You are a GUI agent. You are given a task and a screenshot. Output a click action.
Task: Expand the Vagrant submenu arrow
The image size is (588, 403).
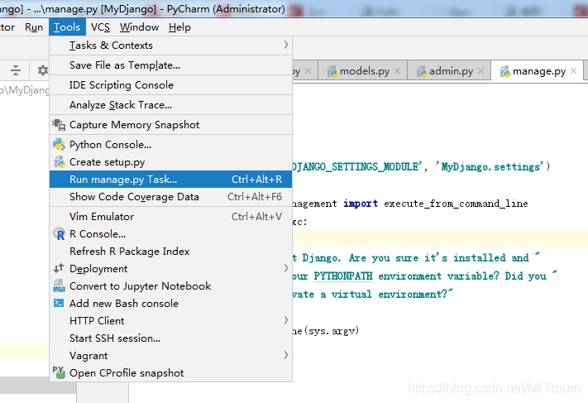(x=286, y=355)
